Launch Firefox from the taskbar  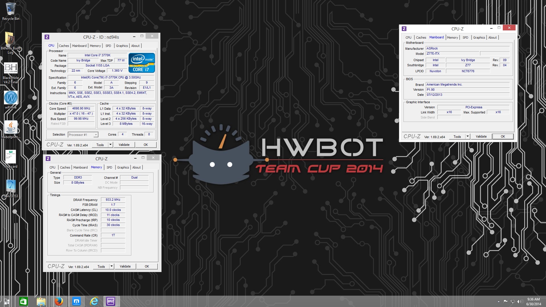click(59, 301)
